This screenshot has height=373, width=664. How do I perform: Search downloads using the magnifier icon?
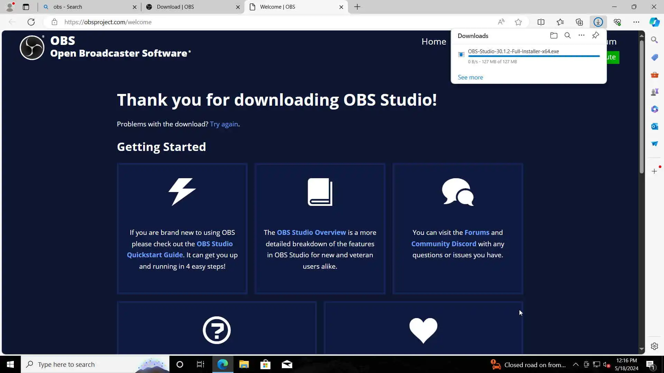(568, 36)
